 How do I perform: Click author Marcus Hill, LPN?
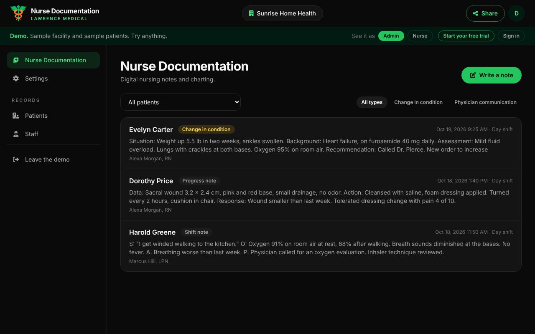click(x=149, y=261)
